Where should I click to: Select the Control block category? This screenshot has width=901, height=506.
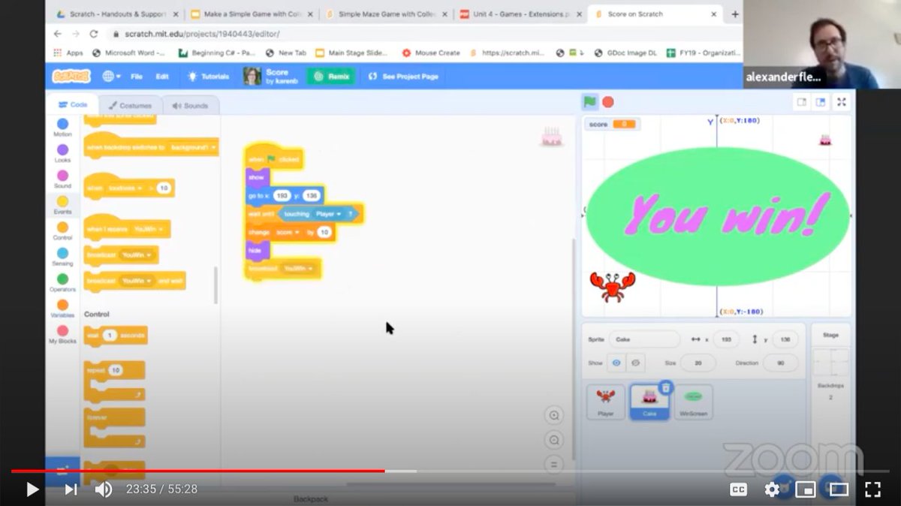pos(62,230)
